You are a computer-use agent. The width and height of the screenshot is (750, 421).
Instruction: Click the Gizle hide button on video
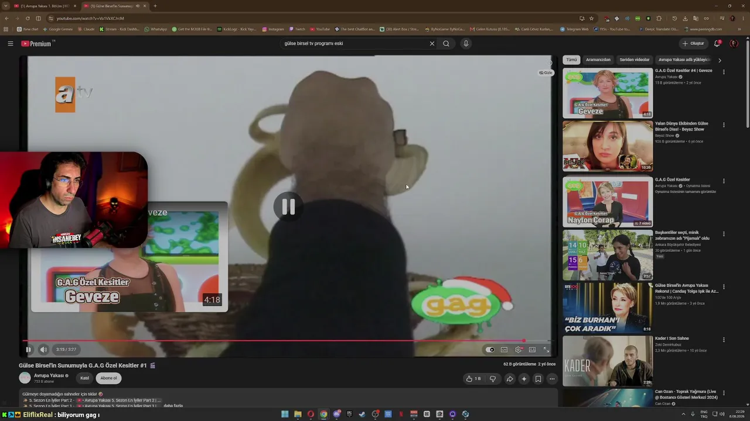546,73
